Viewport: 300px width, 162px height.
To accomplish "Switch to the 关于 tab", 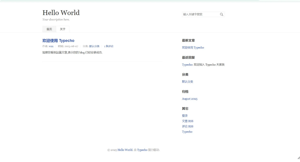I will 63,29.
